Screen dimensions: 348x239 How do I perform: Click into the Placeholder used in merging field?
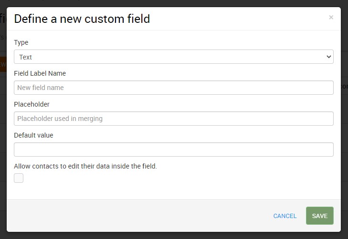pyautogui.click(x=174, y=119)
